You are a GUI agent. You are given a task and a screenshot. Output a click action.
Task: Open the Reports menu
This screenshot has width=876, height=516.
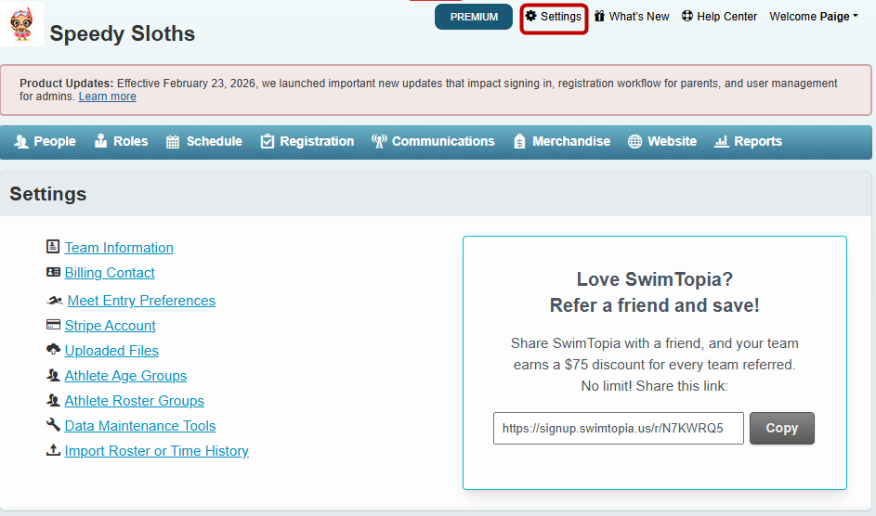[x=748, y=142]
